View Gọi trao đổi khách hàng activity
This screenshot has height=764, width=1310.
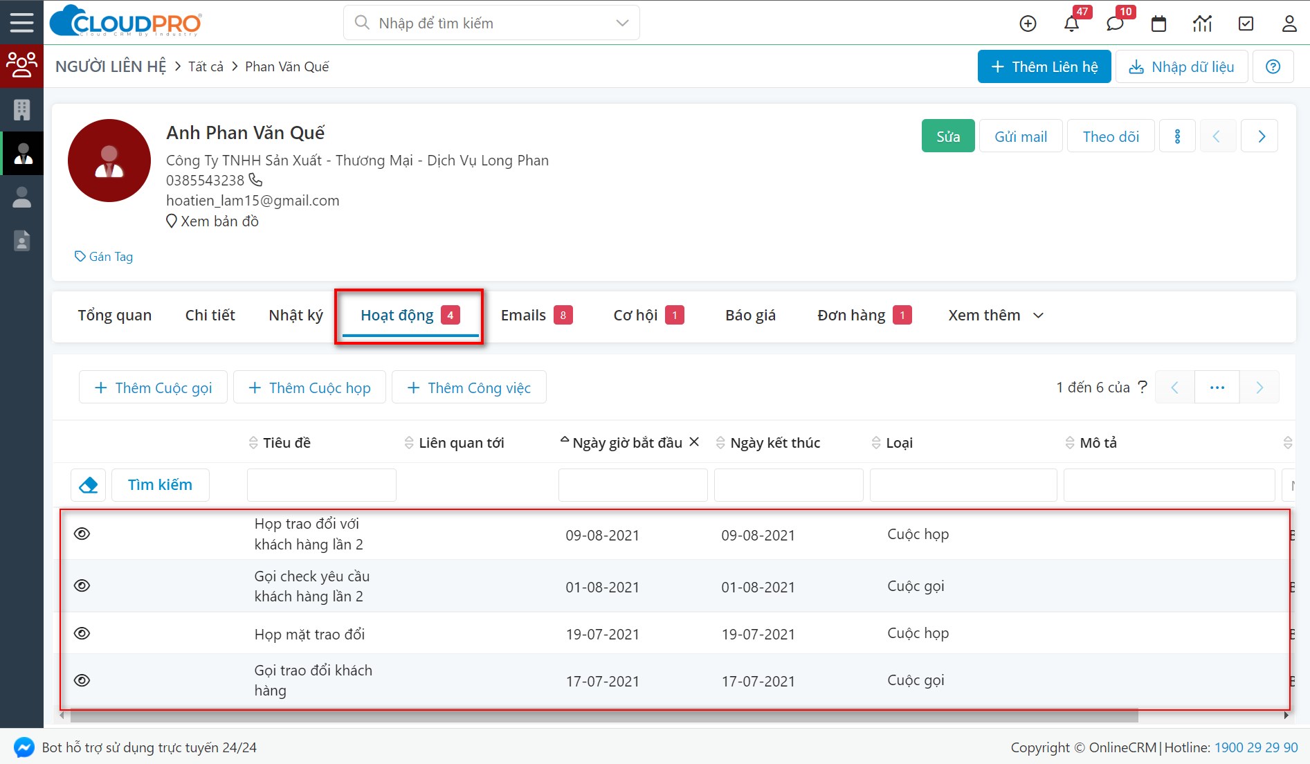click(x=82, y=680)
